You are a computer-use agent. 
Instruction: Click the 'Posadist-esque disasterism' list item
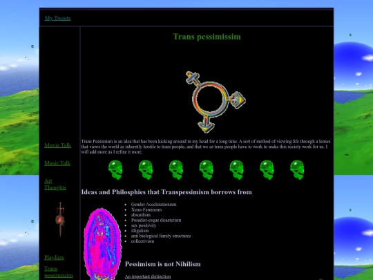coord(156,221)
